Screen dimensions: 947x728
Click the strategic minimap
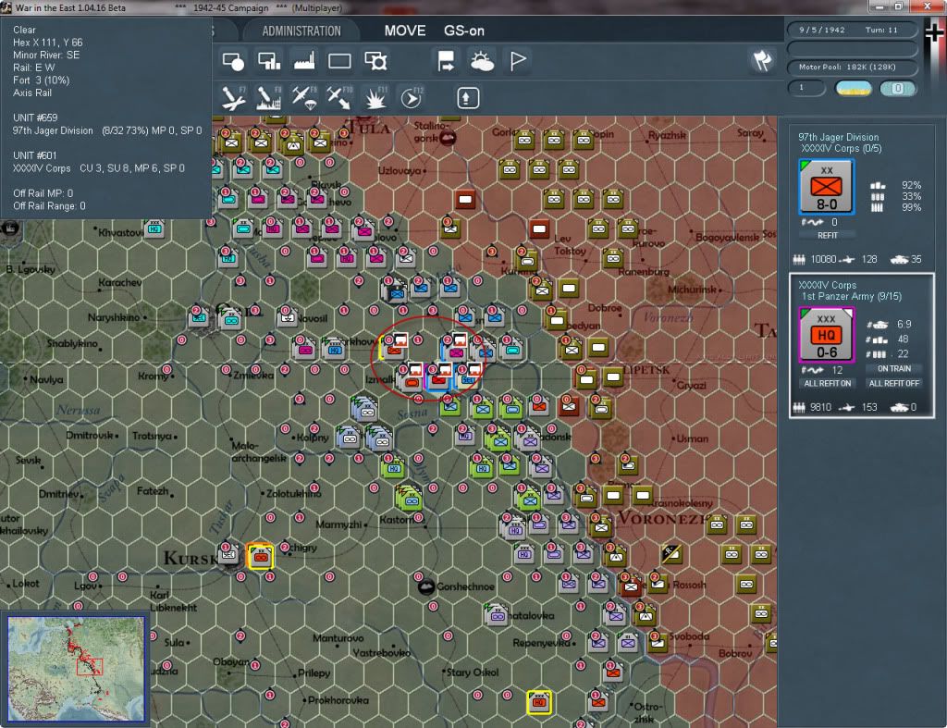click(x=76, y=668)
